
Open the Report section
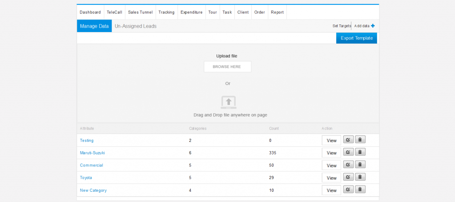click(278, 12)
